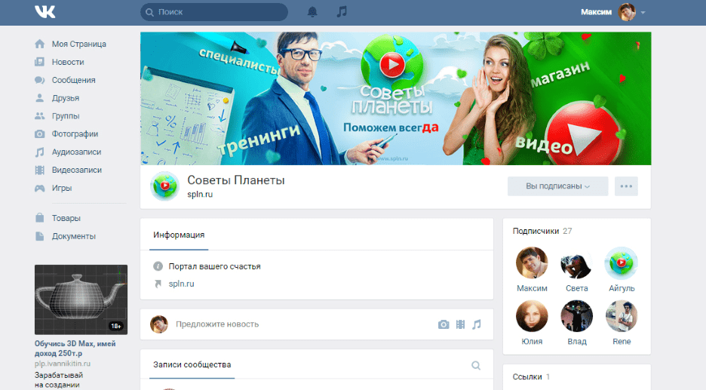The width and height of the screenshot is (706, 390).
Task: Open the Информация tab
Action: click(179, 235)
